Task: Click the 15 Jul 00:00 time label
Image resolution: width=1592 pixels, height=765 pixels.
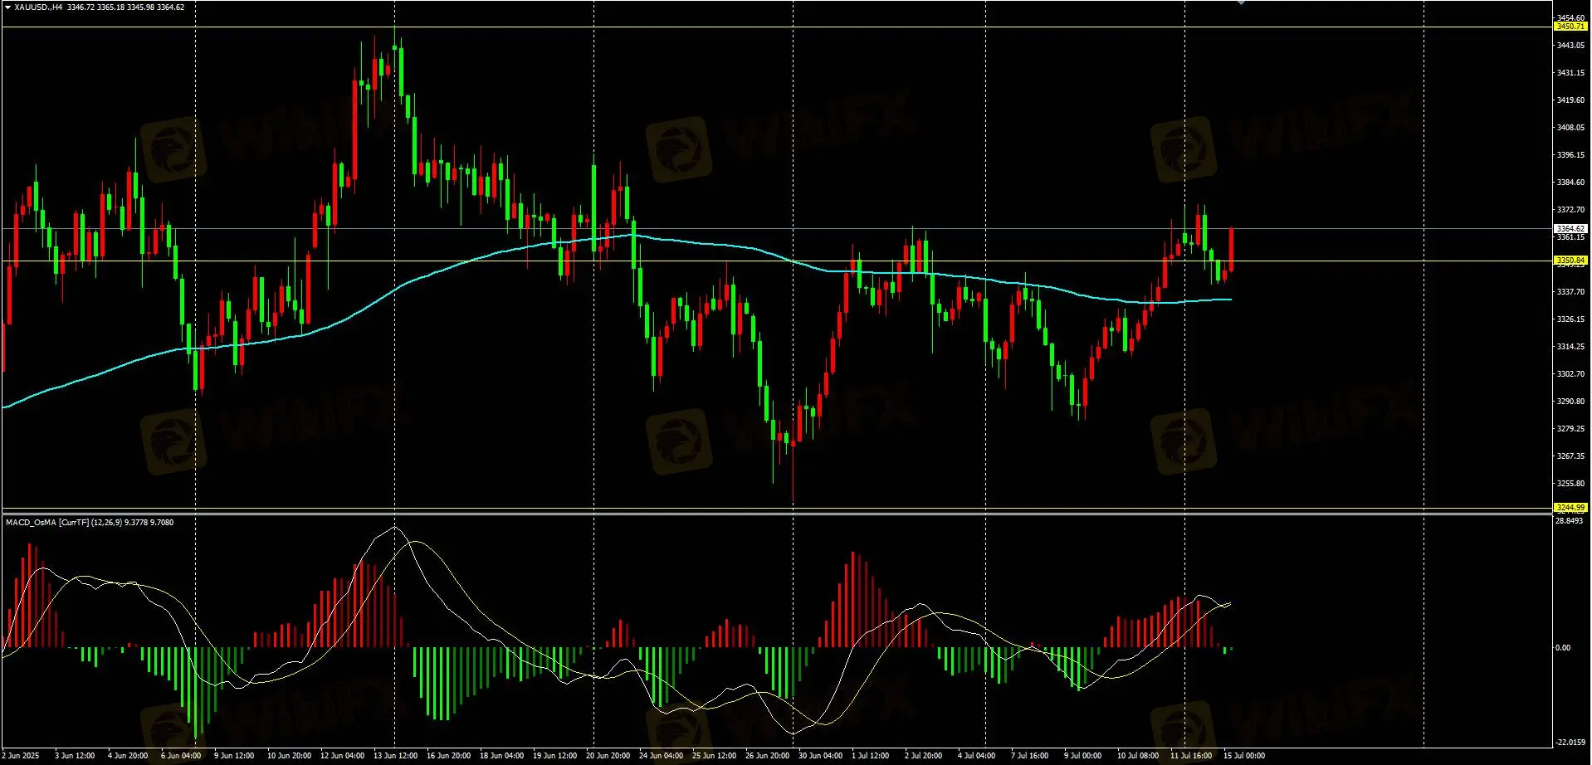Action: click(x=1243, y=756)
